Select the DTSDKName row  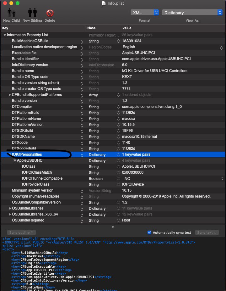tap(113, 137)
